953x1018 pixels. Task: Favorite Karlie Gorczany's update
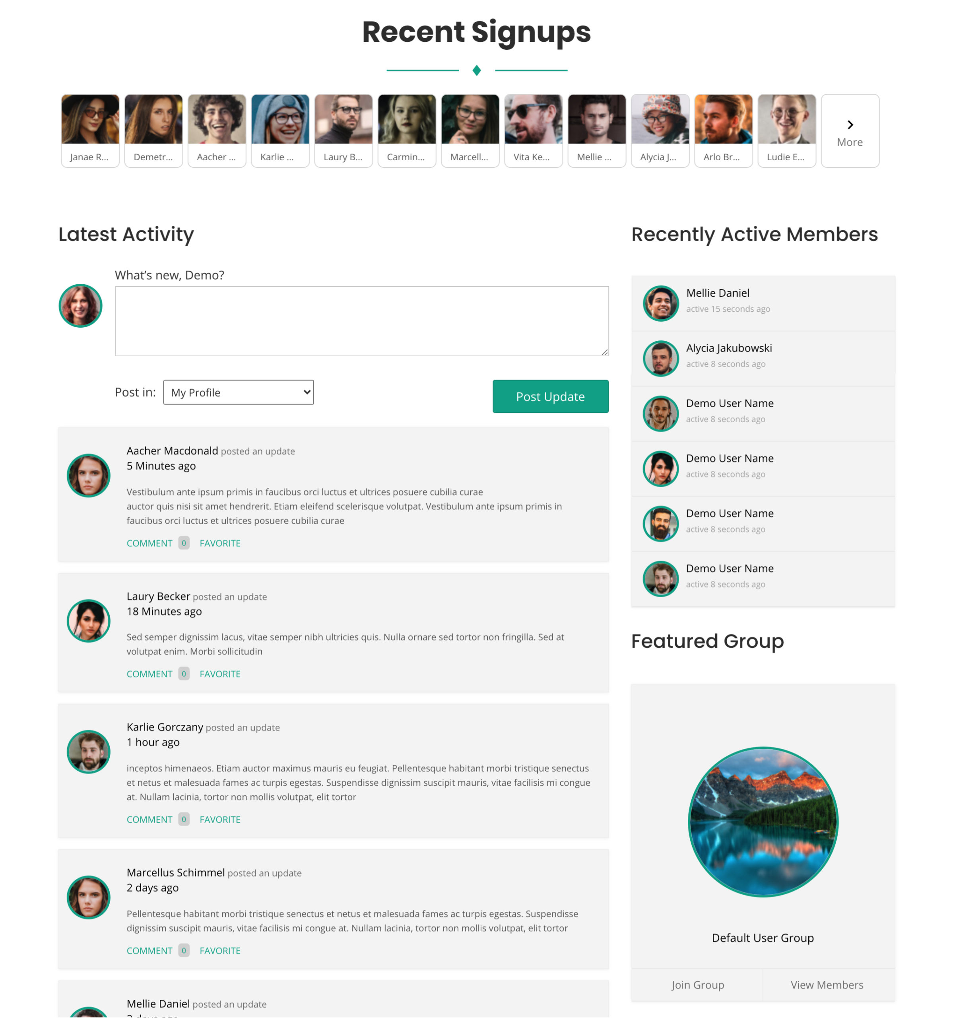220,819
